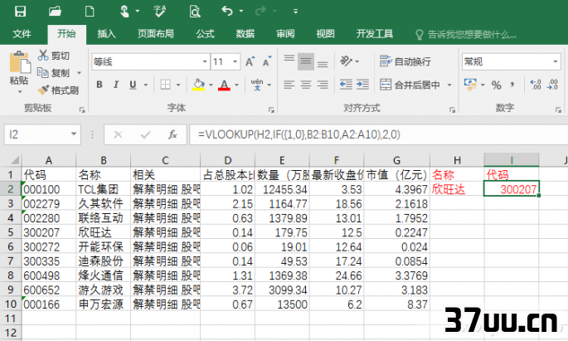Open the font size 11 dropdown
The image size is (568, 341).
click(235, 61)
